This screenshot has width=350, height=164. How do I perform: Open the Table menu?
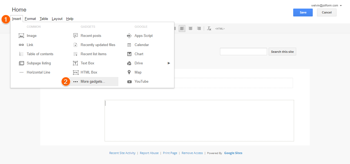pyautogui.click(x=44, y=19)
